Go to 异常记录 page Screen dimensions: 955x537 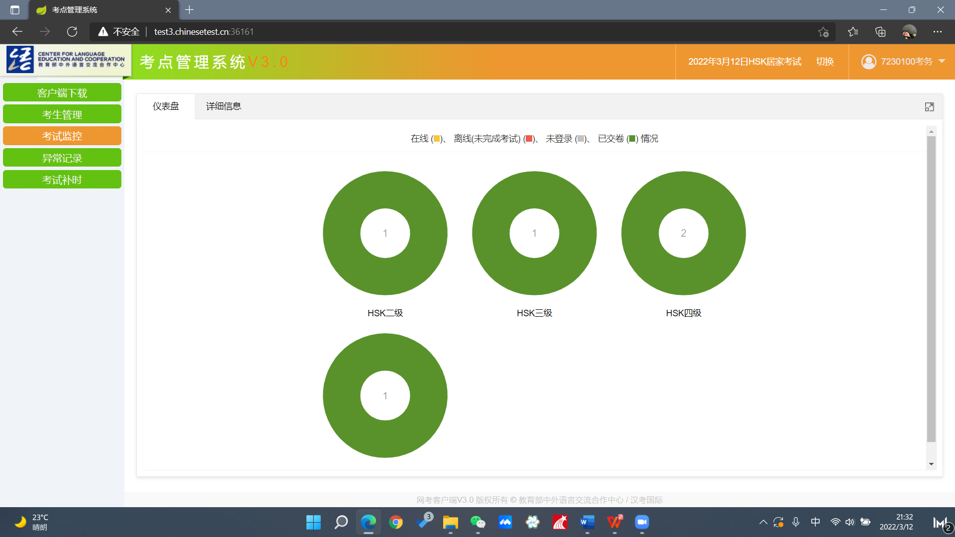(62, 158)
